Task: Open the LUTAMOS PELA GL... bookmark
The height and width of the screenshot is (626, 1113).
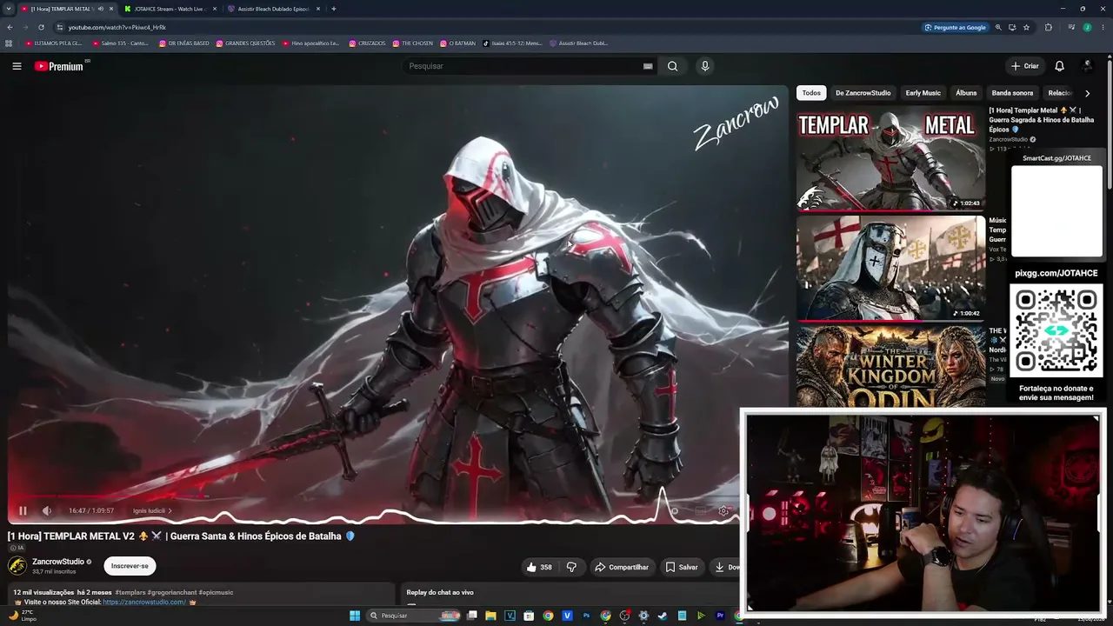Action: click(x=54, y=43)
